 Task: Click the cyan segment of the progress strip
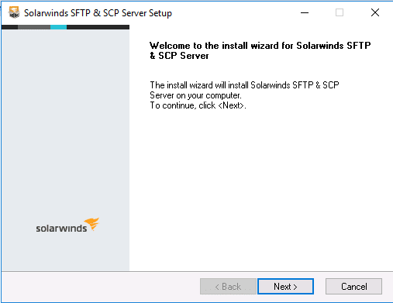coord(58,27)
